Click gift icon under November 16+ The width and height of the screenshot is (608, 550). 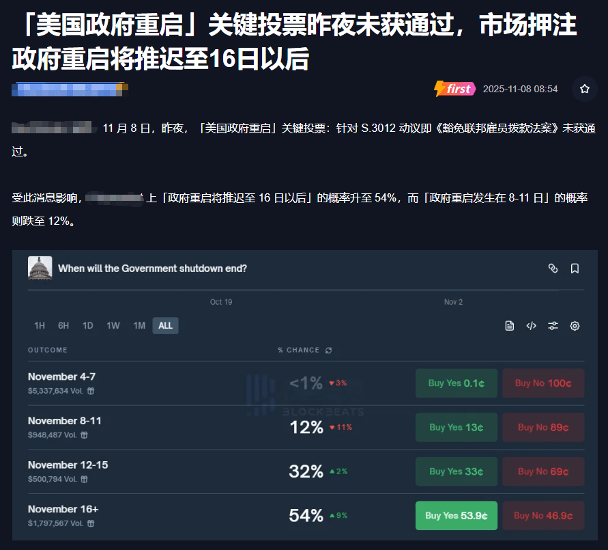coord(91,523)
